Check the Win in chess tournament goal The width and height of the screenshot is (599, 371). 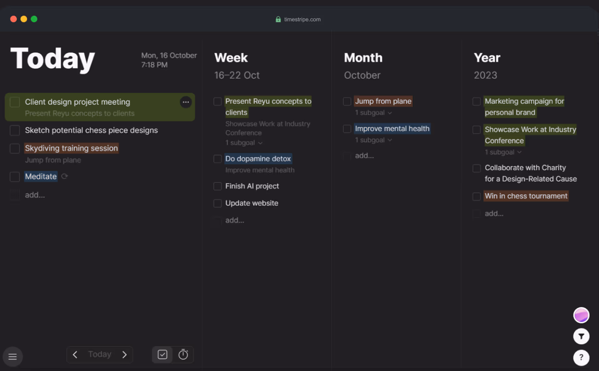pos(476,196)
